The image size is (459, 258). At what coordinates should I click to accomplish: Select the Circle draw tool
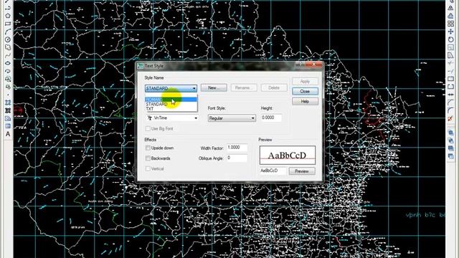[x=8, y=39]
